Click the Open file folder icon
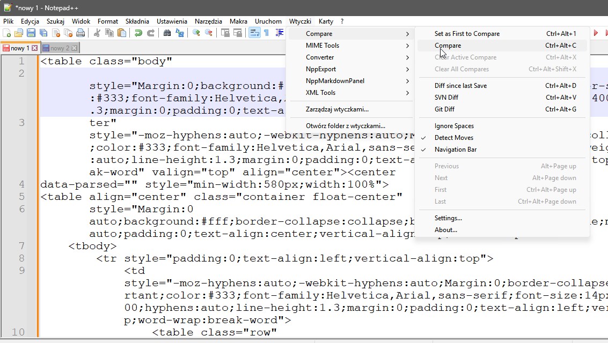The height and width of the screenshot is (343, 608). [x=19, y=33]
